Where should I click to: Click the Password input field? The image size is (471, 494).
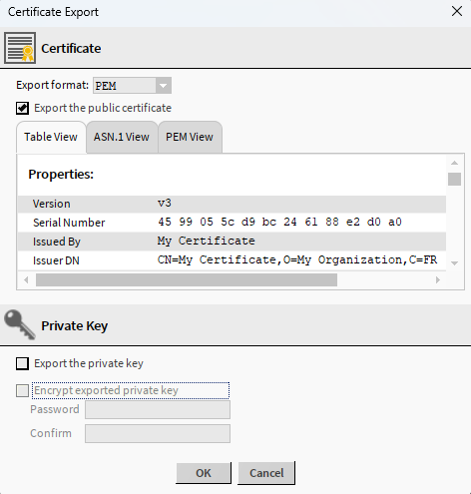coord(158,409)
